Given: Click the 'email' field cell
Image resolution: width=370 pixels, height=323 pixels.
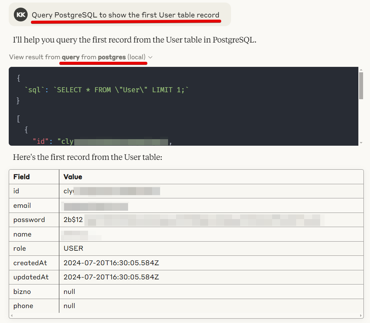Looking at the screenshot, I should (34, 205).
